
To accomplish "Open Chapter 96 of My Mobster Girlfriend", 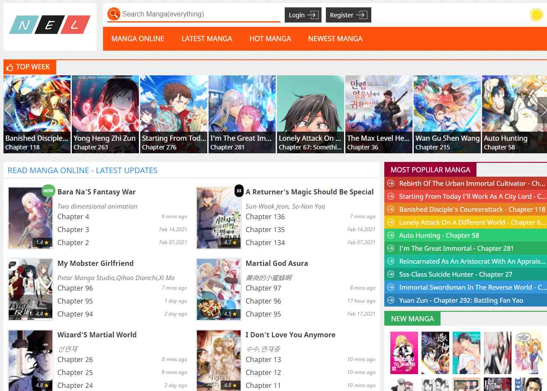I will pyautogui.click(x=75, y=288).
